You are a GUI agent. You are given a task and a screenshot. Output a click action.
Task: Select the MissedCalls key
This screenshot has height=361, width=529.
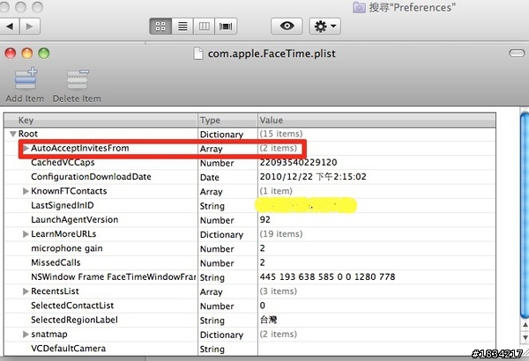56,262
